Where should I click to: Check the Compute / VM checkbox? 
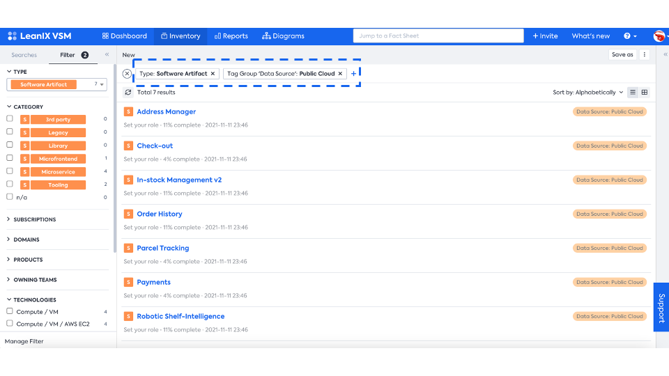tap(10, 311)
